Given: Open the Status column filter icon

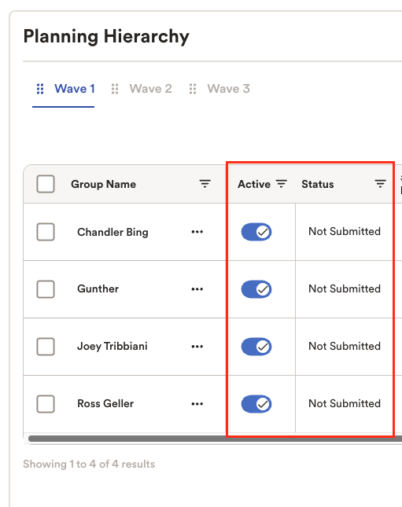Looking at the screenshot, I should (380, 184).
